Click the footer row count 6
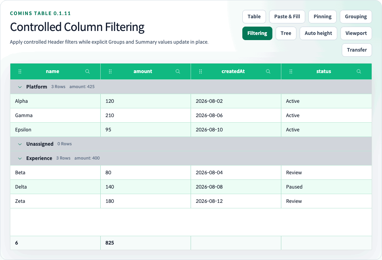 (x=17, y=243)
